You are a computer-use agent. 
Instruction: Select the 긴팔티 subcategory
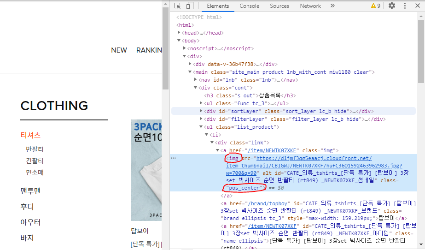tap(35, 161)
